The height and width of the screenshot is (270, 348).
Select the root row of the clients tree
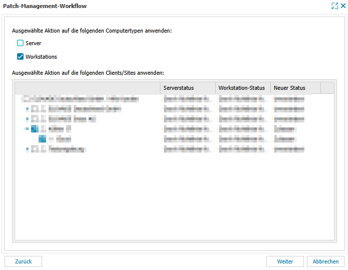[x=80, y=99]
